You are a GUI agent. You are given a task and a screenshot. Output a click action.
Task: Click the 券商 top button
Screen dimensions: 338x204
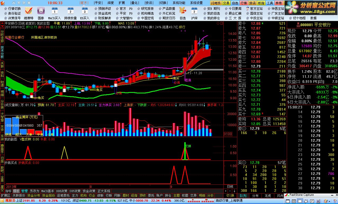click(x=278, y=3)
